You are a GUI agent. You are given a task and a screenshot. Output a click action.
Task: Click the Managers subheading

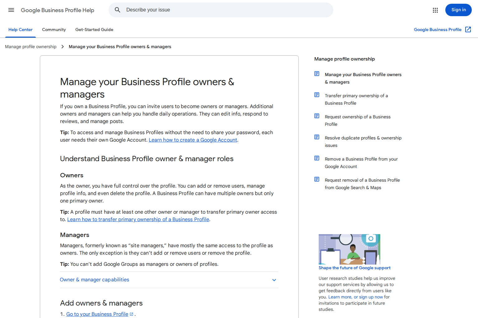(75, 235)
